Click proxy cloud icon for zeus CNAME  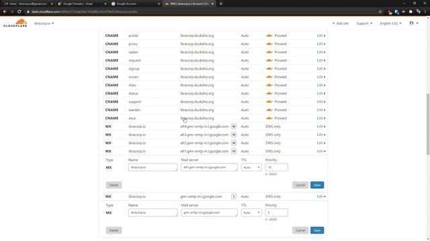pos(269,118)
